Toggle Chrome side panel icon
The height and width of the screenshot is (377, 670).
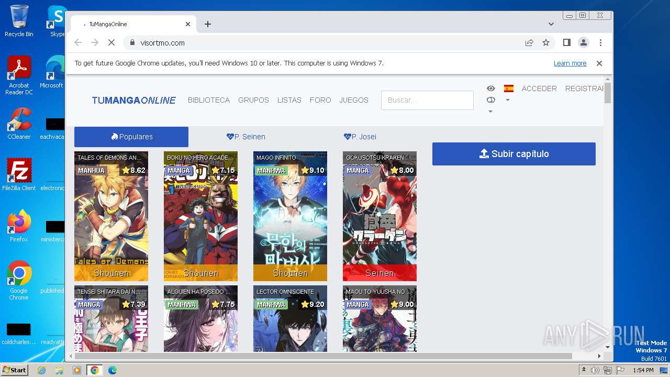pos(566,43)
